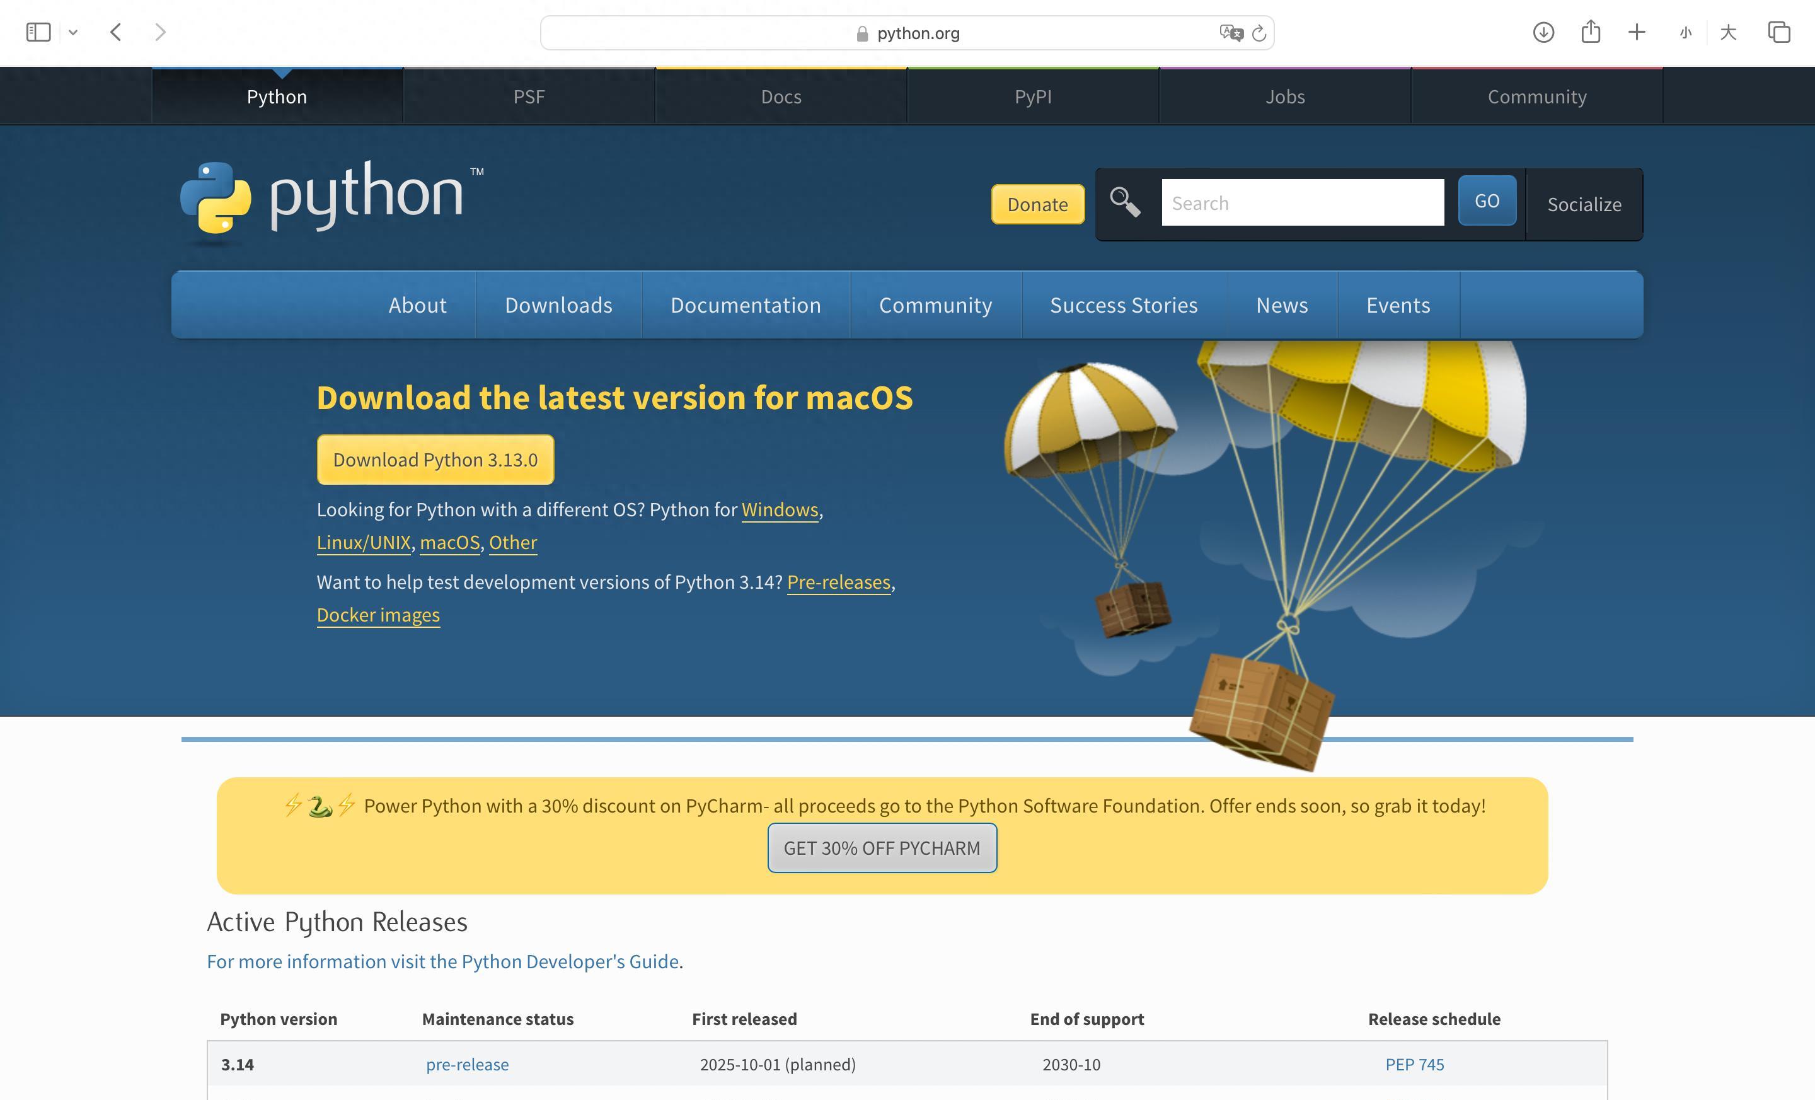Viewport: 1815px width, 1100px height.
Task: Click the Donate button icon
Action: click(x=1039, y=204)
